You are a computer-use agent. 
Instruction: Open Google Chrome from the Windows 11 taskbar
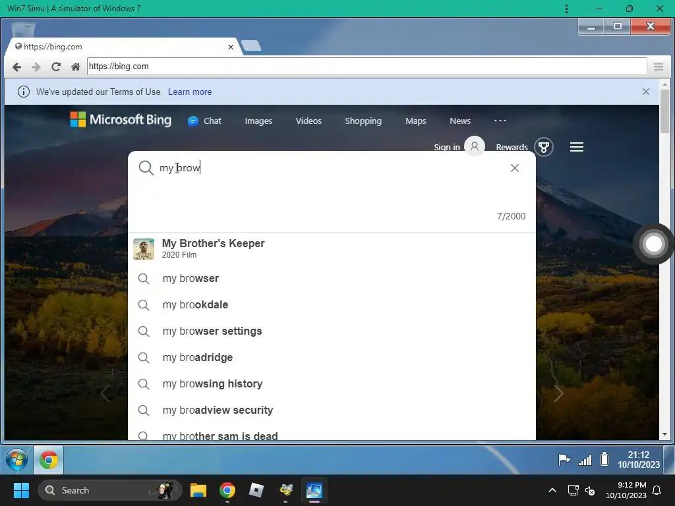tap(227, 490)
